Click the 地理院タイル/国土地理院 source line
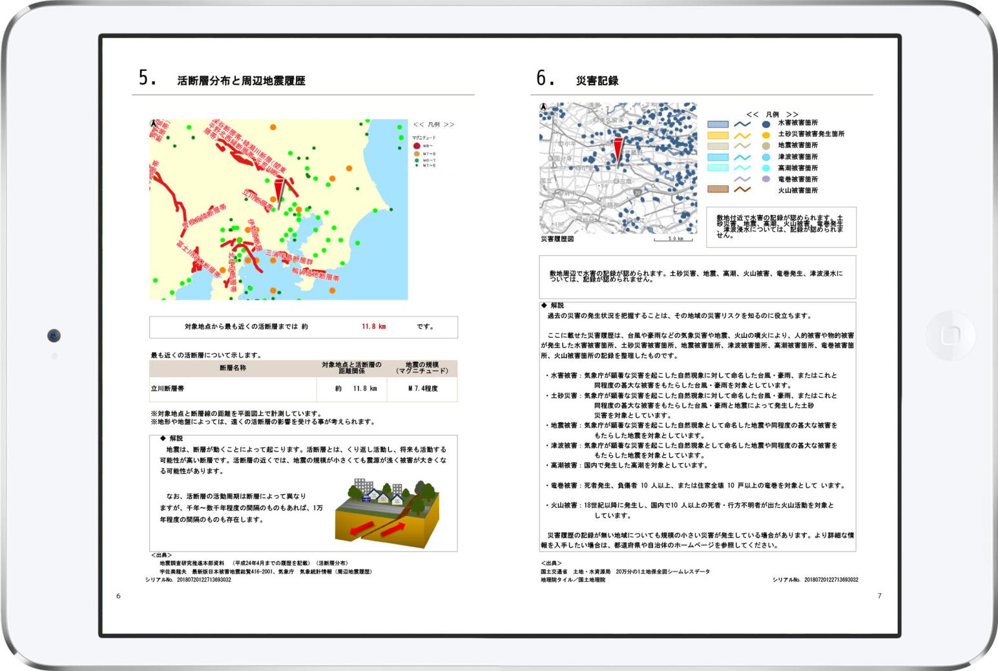The height and width of the screenshot is (671, 998). click(x=574, y=580)
